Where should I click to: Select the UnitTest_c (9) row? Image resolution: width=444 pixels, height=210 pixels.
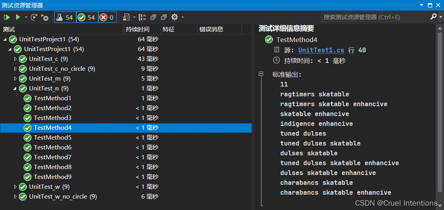126,59
